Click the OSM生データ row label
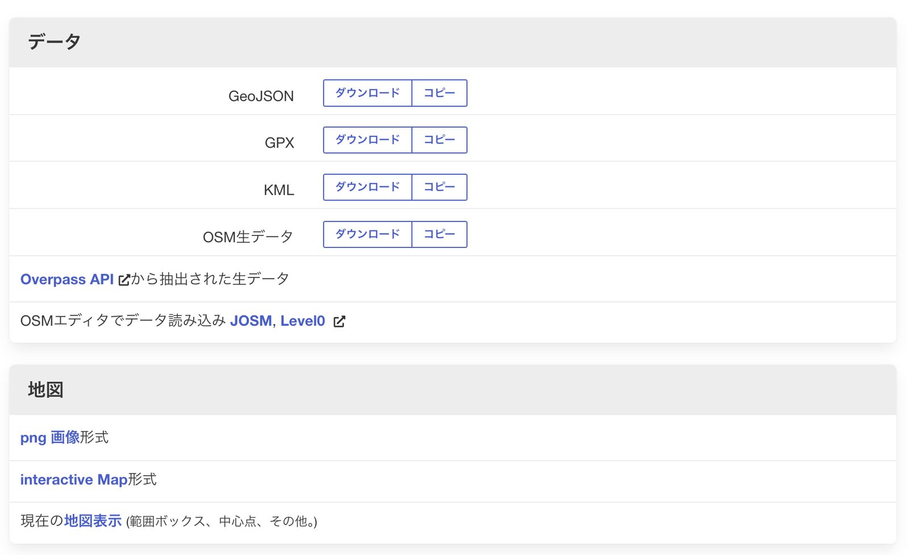 coord(248,237)
